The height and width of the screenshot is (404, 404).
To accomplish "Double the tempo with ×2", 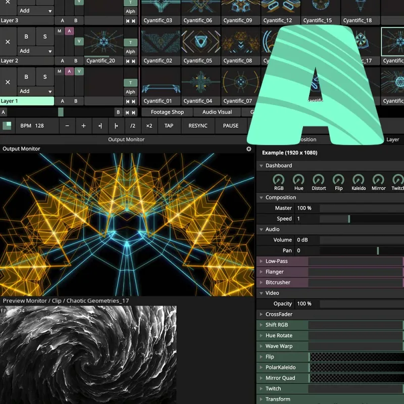I will (149, 126).
